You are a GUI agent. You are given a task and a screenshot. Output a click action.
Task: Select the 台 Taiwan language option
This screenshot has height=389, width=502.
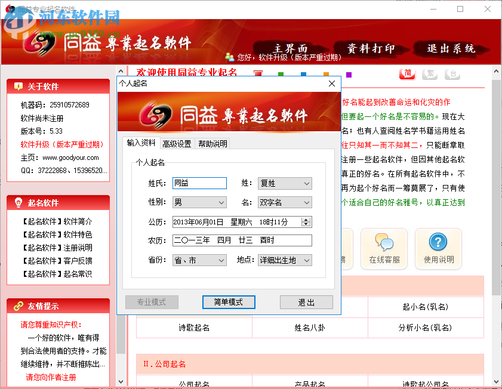[x=454, y=74]
